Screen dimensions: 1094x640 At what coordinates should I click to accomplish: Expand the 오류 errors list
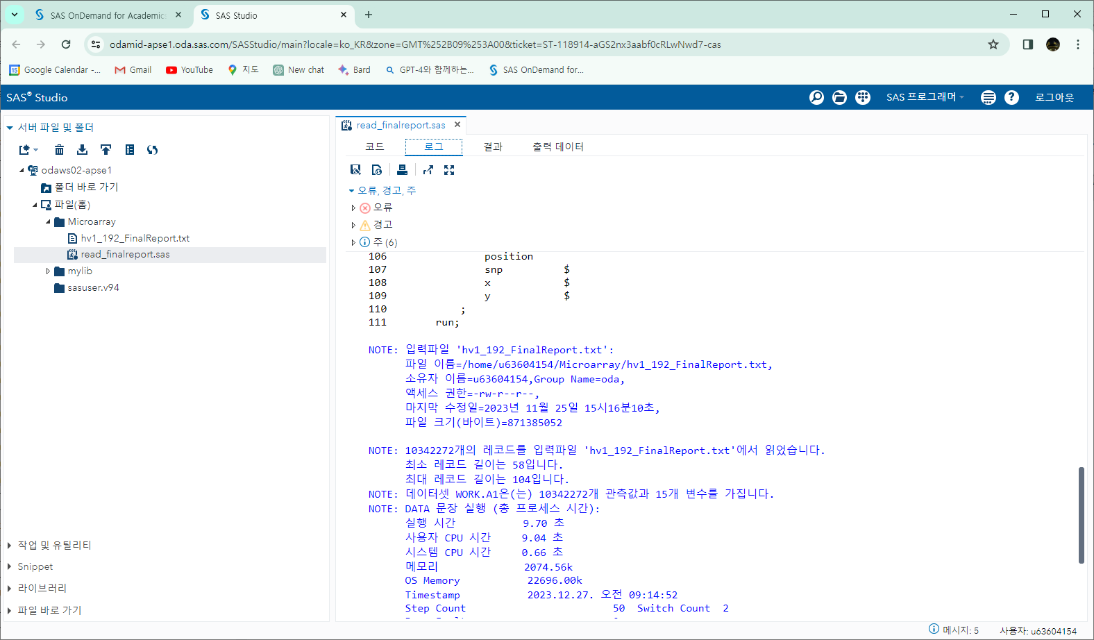click(x=353, y=208)
